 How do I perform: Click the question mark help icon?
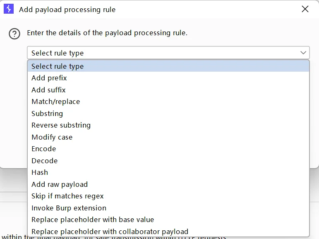point(14,34)
